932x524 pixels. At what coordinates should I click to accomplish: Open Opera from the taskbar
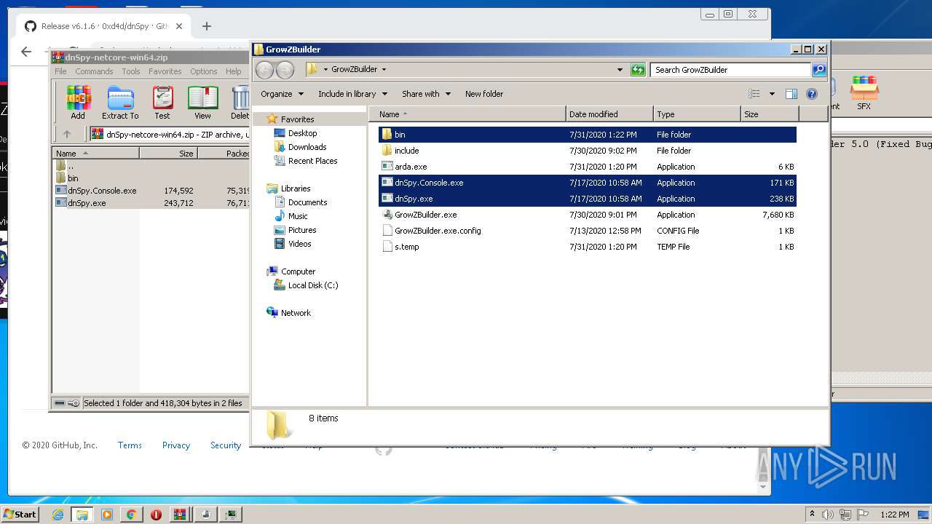pyautogui.click(x=156, y=515)
